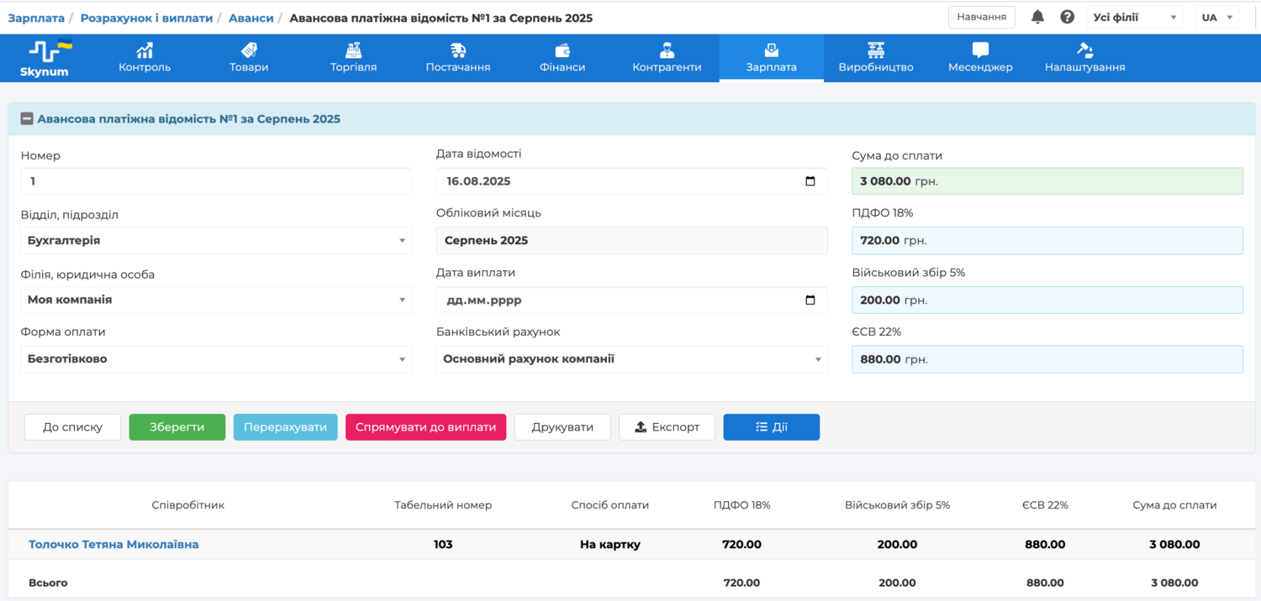
Task: Click into the Номер input field
Action: pyautogui.click(x=216, y=181)
